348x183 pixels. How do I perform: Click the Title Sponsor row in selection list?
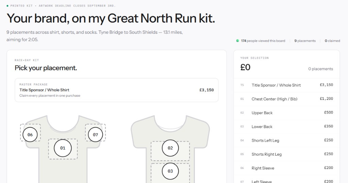287,85
